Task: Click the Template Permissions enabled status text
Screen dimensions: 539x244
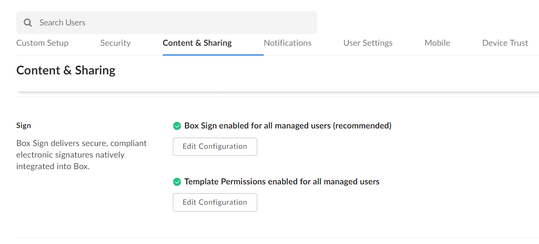Action: coord(282,182)
